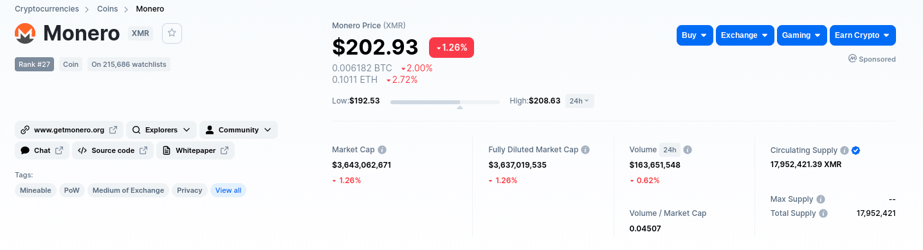Screen dimensions: 923x250
Task: Click the Monero orange logo icon
Action: [25, 33]
